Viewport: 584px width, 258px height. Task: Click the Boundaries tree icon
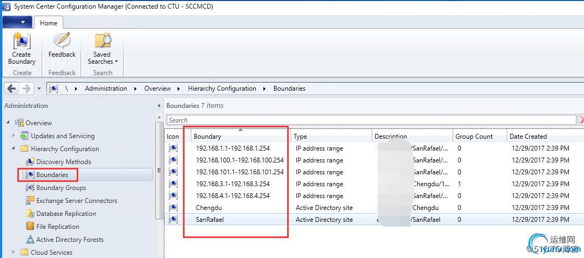[x=30, y=174]
